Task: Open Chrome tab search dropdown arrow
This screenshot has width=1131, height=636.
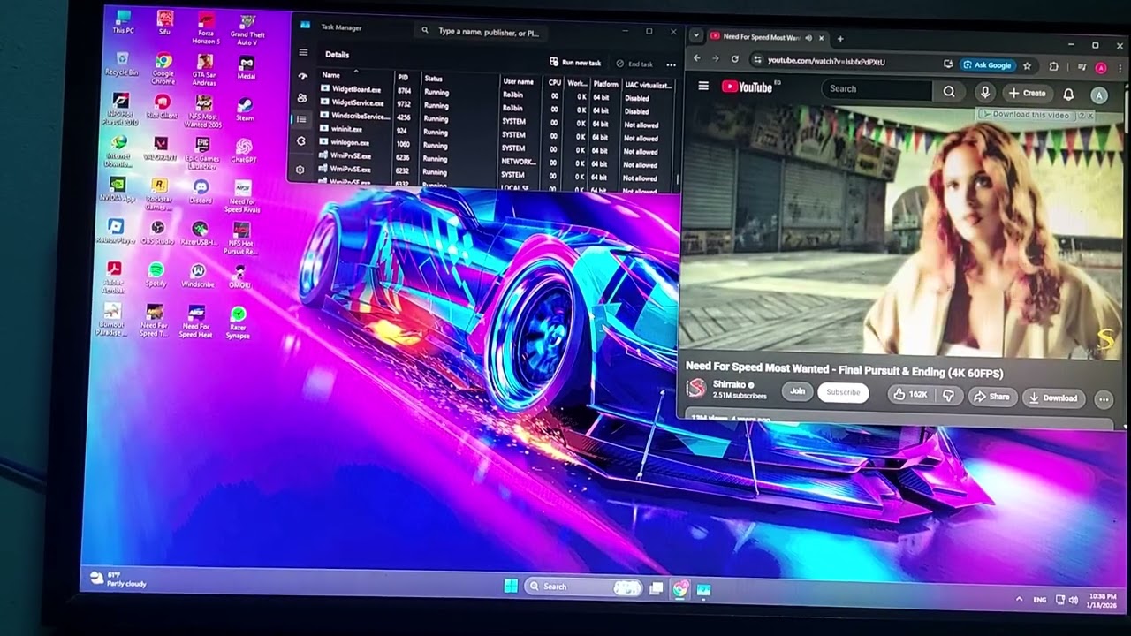Action: pos(695,35)
